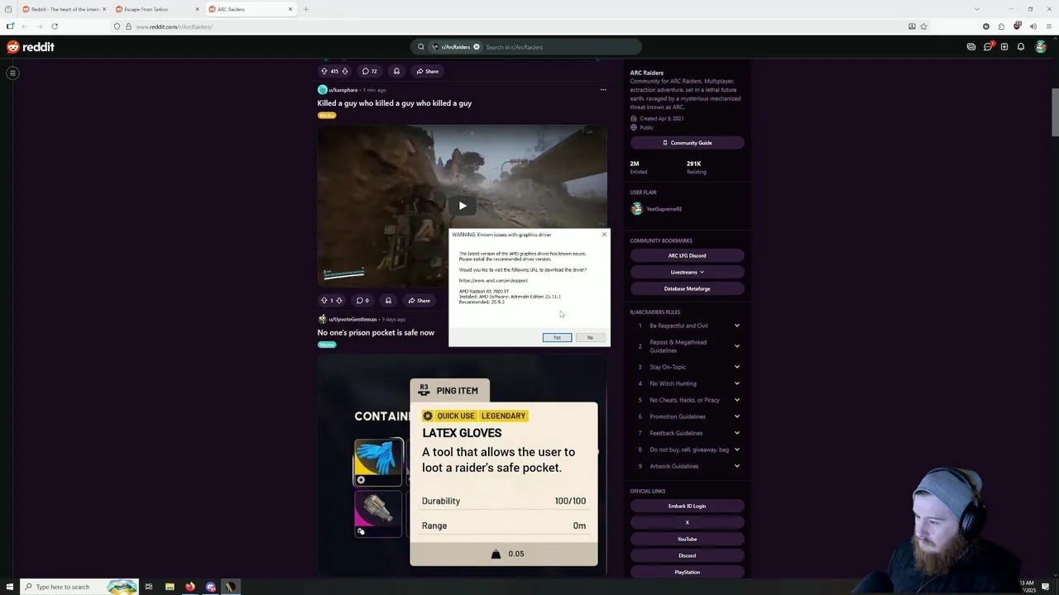This screenshot has height=595, width=1059.
Task: Open the user avatar menu
Action: (x=1041, y=47)
